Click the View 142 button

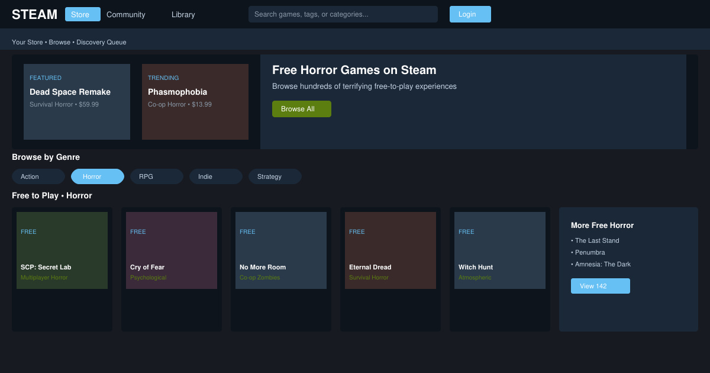601,286
